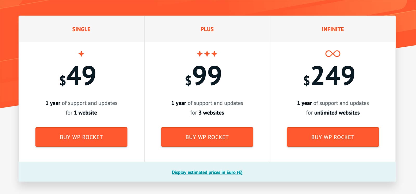Viewport: 416px width, 194px height.
Task: Open Display estimated prices in Euro link
Action: (207, 172)
